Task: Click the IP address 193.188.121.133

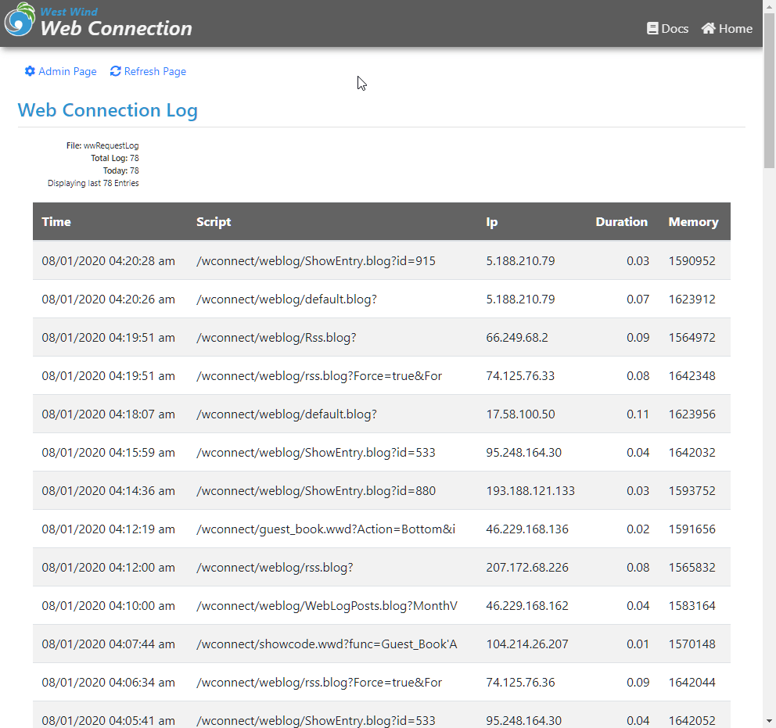Action: coord(530,491)
